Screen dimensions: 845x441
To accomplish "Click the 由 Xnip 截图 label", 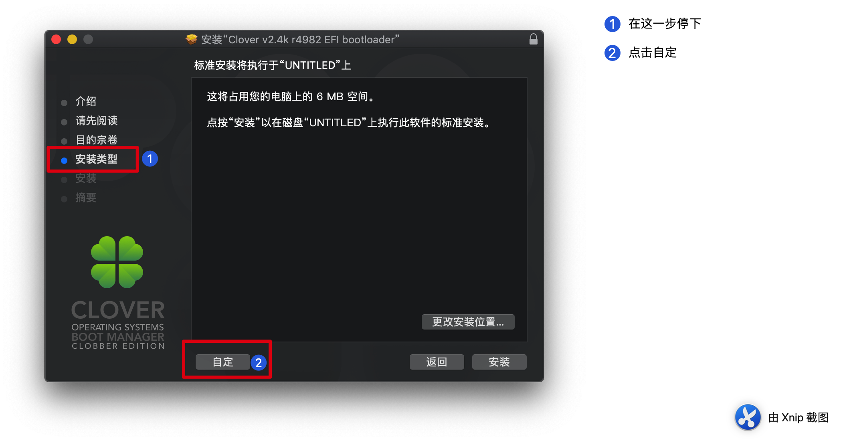I will pyautogui.click(x=798, y=417).
